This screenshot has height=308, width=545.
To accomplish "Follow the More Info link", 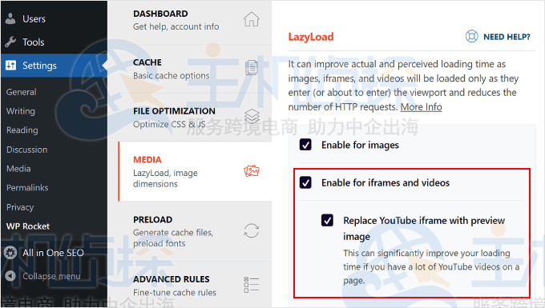I will coord(421,107).
